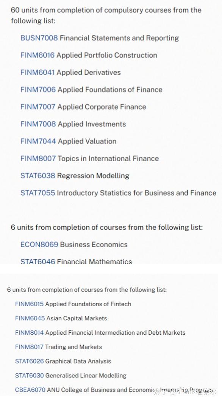The image size is (222, 401).
Task: Open FINM7006 Applied Foundations of Finance
Action: [x=38, y=89]
